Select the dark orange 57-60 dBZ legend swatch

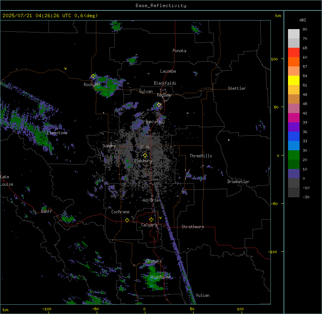(294, 62)
